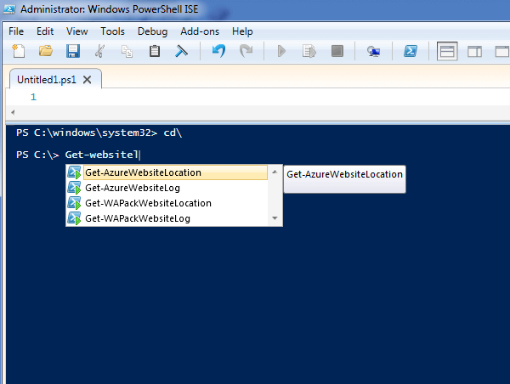Show the script pane on the right
The width and height of the screenshot is (510, 384).
pyautogui.click(x=474, y=51)
